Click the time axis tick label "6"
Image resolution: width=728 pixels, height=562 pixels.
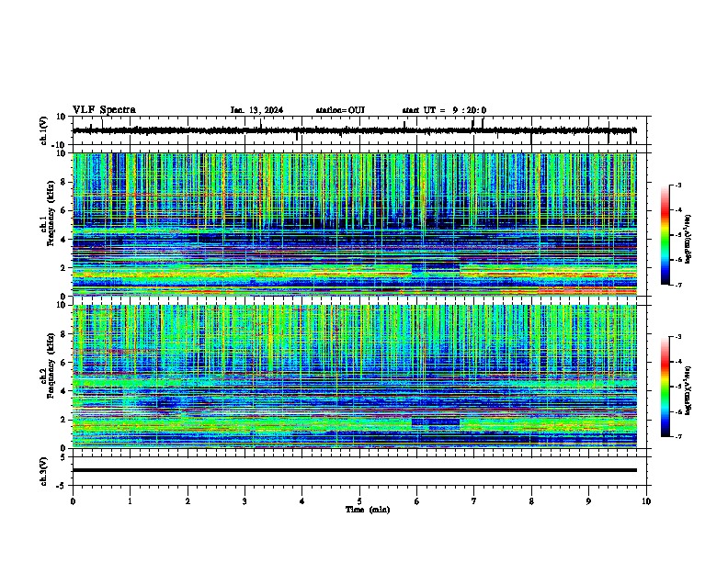pos(417,501)
